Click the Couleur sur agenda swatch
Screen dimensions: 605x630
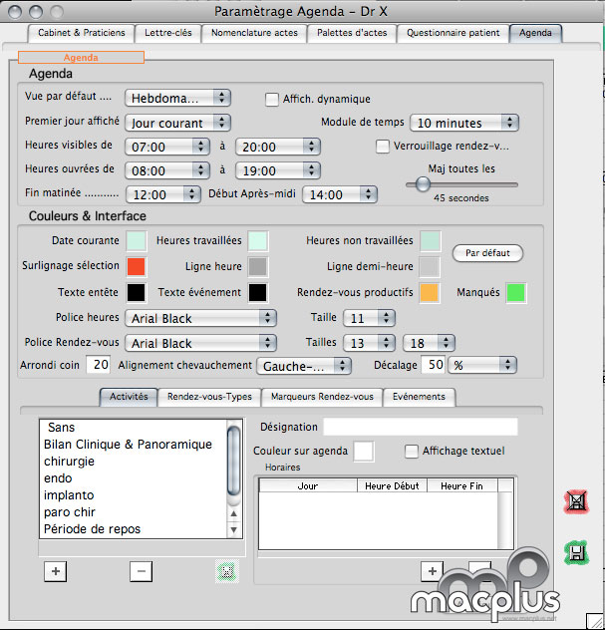coord(364,452)
